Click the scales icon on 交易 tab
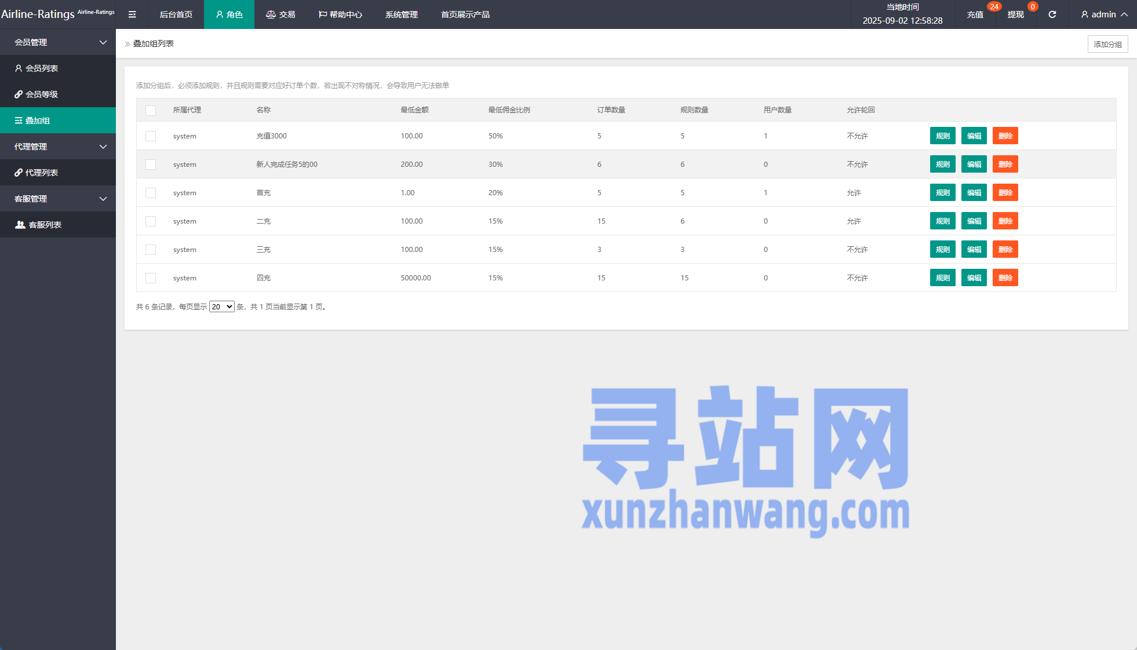1137x650 pixels. click(271, 14)
